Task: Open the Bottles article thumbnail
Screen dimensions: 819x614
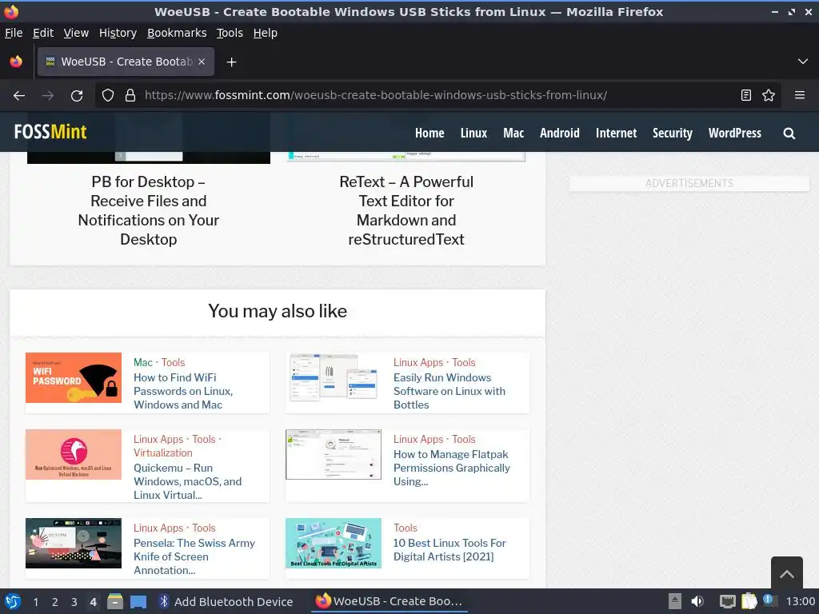Action: coord(334,377)
